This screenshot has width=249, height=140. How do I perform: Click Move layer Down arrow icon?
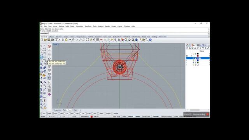[198, 48]
